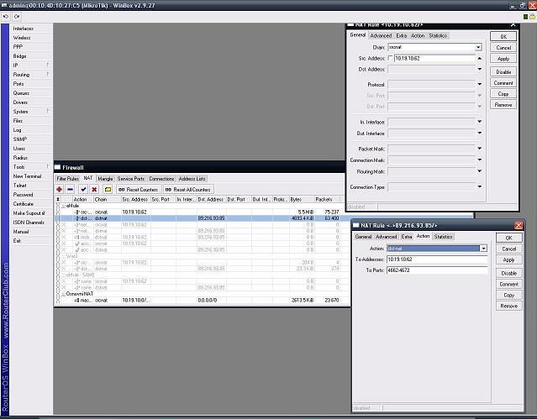Click Apply in upper NAT Rule window
The image size is (537, 419).
click(503, 59)
